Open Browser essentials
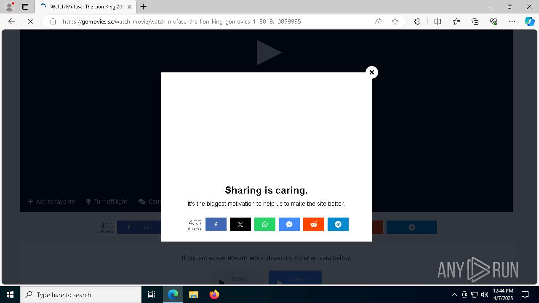The height and width of the screenshot is (303, 539). (494, 21)
